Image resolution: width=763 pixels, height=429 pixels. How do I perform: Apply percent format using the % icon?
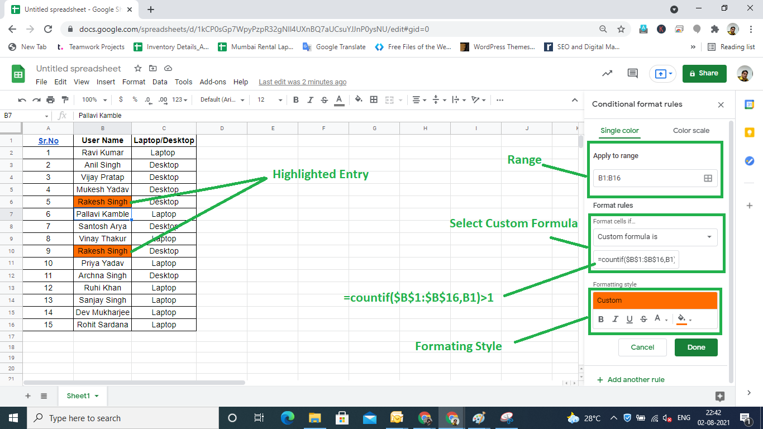click(x=135, y=99)
